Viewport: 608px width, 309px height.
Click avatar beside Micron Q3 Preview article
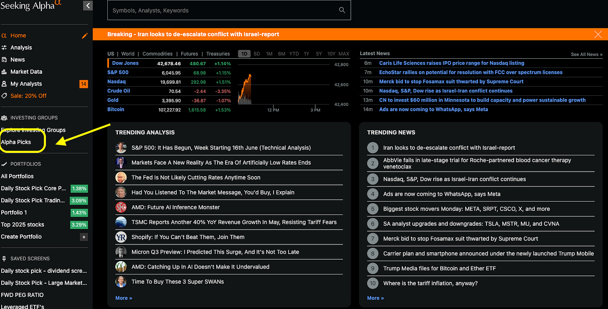coord(121,252)
